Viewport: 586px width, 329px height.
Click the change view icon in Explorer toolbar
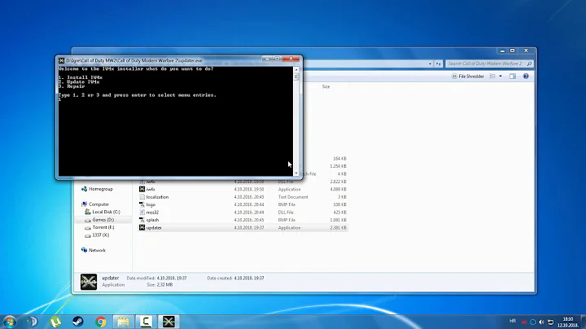[x=492, y=77]
